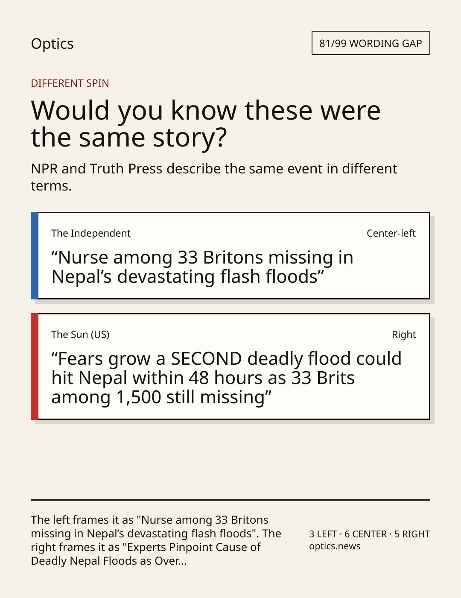461x598 pixels.
Task: Click the headline 'Would you know these were'
Action: click(x=206, y=110)
